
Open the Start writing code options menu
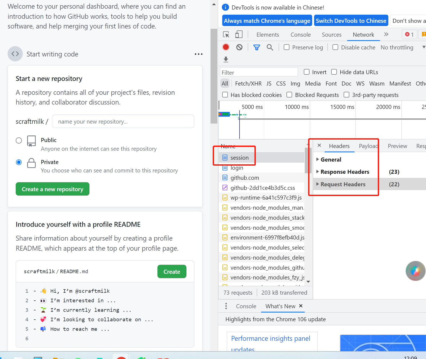[x=198, y=54]
